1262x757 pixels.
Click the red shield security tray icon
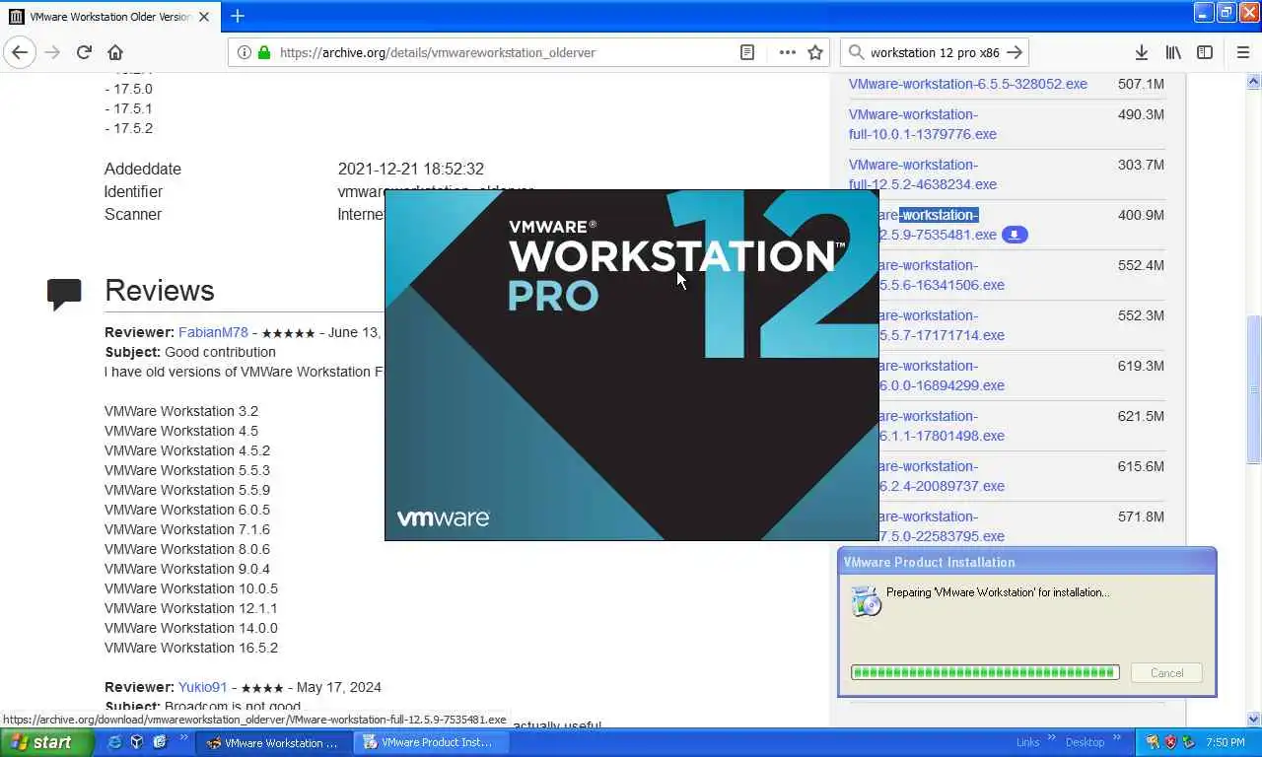point(1170,742)
